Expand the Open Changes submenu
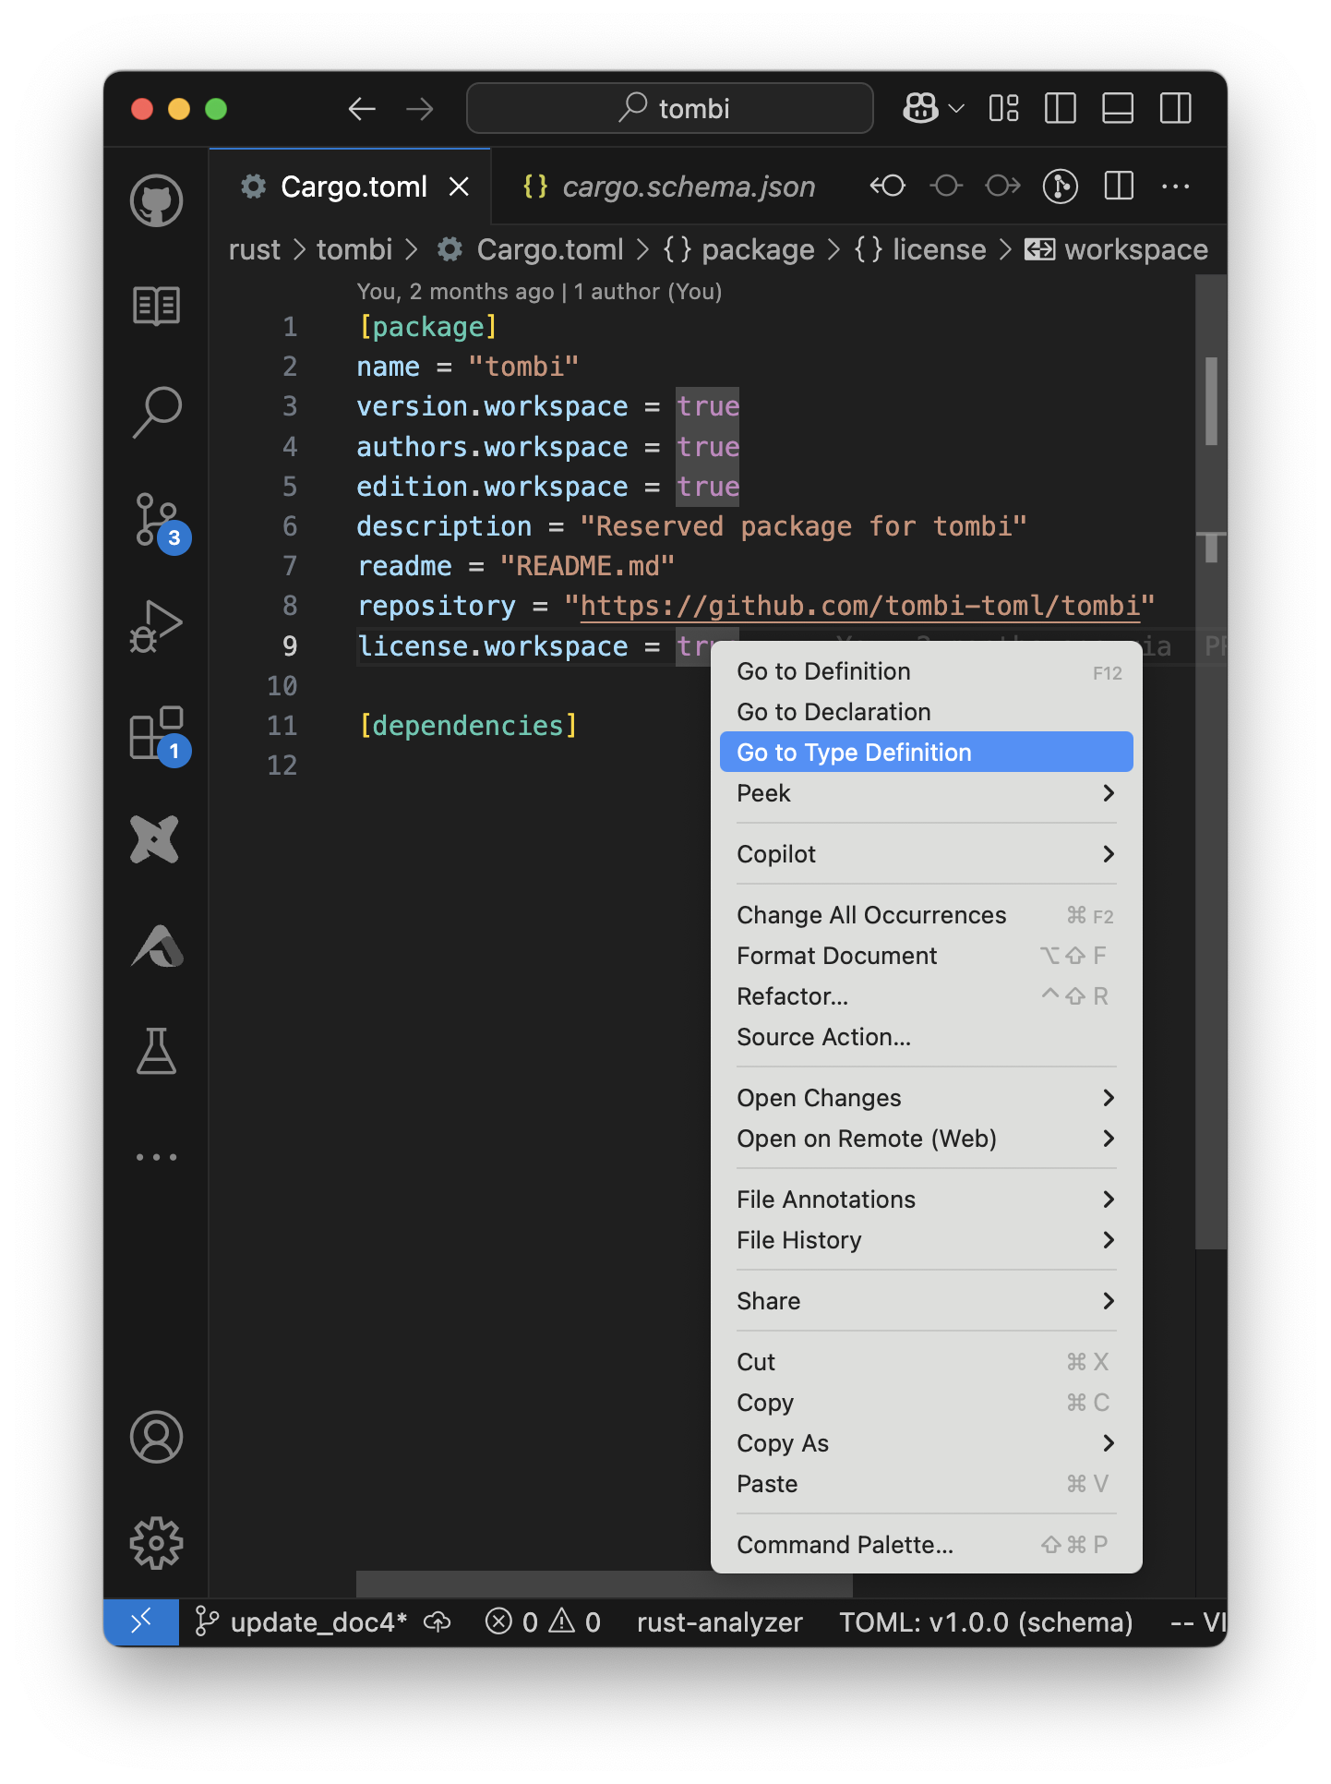The height and width of the screenshot is (1784, 1331). pyautogui.click(x=927, y=1098)
